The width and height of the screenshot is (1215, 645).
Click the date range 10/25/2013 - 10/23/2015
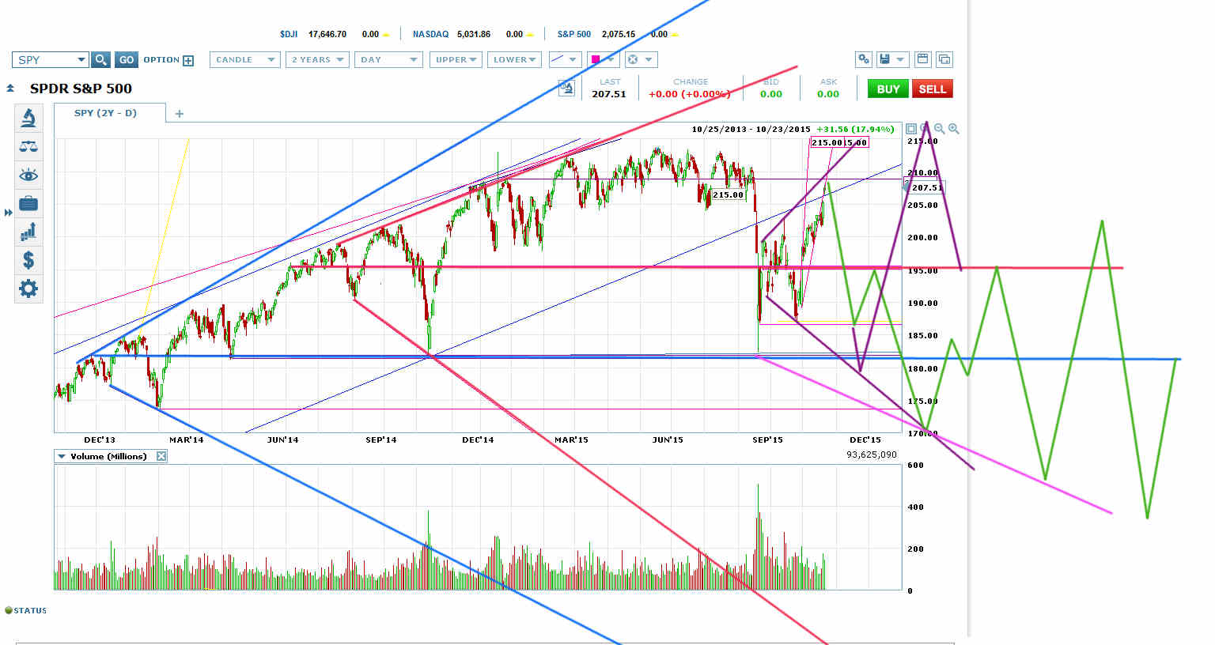click(751, 129)
